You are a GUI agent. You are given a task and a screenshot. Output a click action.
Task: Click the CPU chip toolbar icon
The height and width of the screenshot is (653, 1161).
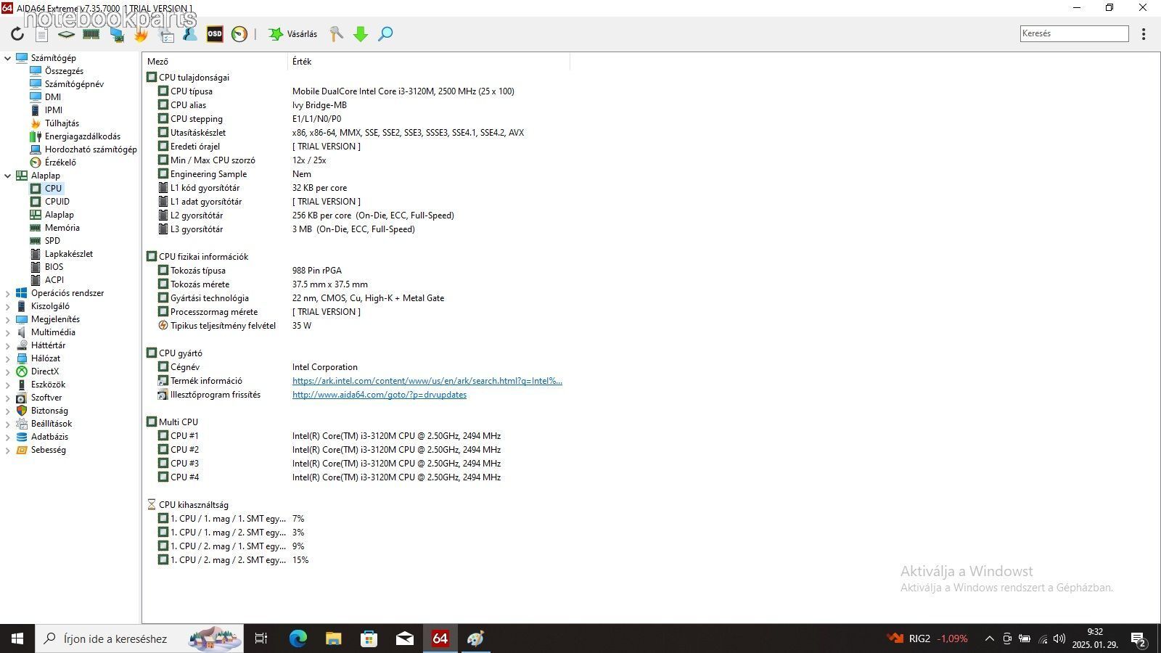point(66,34)
